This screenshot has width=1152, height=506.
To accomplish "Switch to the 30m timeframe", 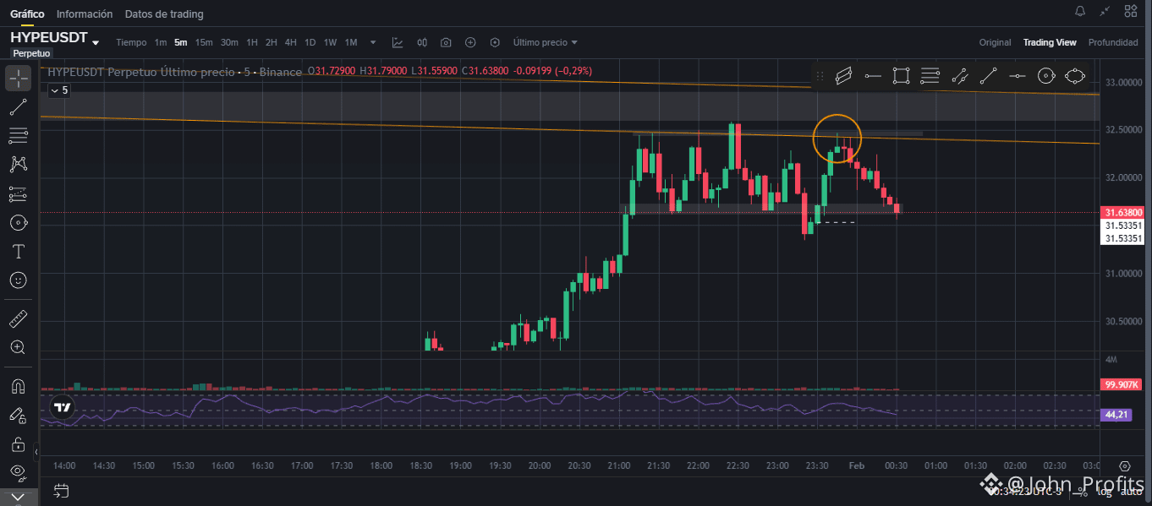I will coord(229,42).
